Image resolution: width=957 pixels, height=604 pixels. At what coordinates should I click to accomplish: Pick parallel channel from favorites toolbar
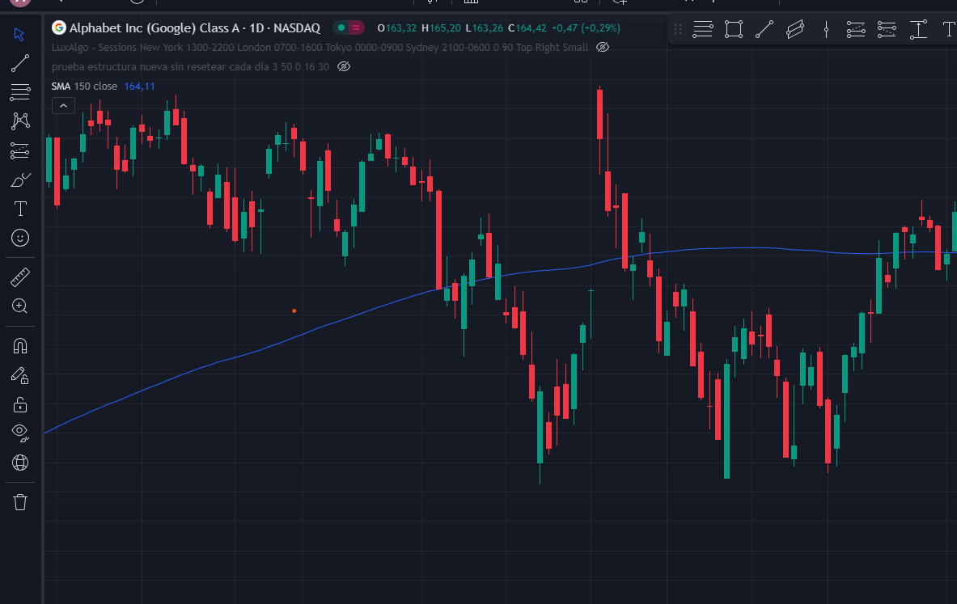(x=795, y=29)
